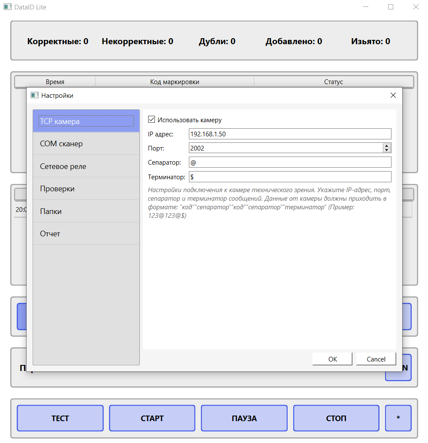Click the Порт spinner down arrow
The image size is (428, 443).
[x=387, y=150]
